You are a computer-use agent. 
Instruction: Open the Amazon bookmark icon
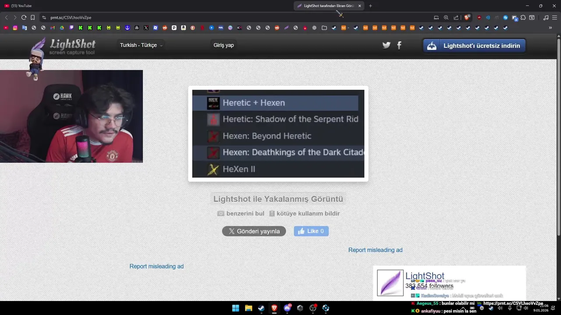[x=183, y=28]
